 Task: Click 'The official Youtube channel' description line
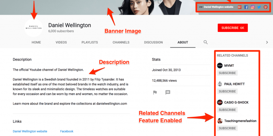tap(48, 70)
